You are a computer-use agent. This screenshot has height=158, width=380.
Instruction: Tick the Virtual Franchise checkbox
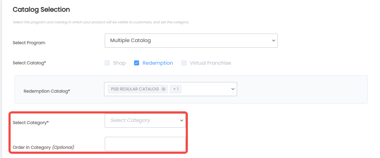184,63
